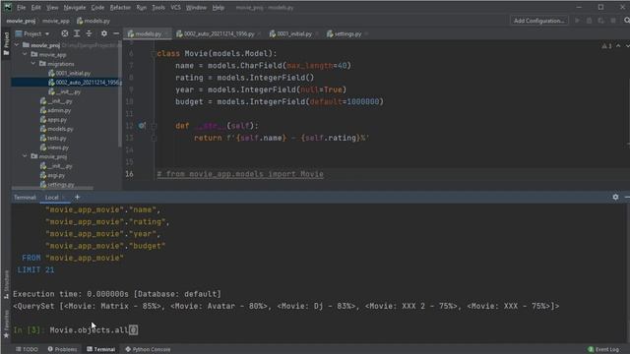The width and height of the screenshot is (630, 354).
Task: Select settings.py in project tree
Action: [57, 185]
